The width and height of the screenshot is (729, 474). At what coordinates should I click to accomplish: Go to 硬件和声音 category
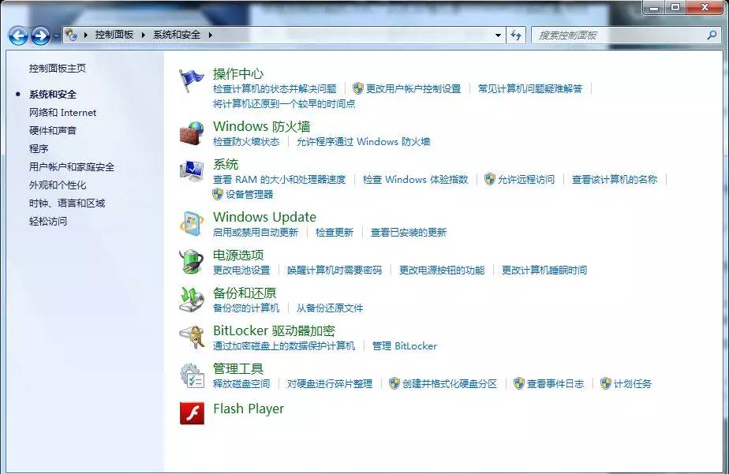(53, 131)
